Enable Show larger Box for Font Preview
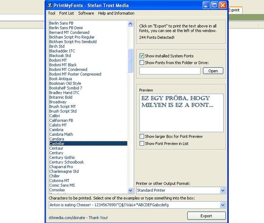The image size is (264, 223). click(x=142, y=136)
